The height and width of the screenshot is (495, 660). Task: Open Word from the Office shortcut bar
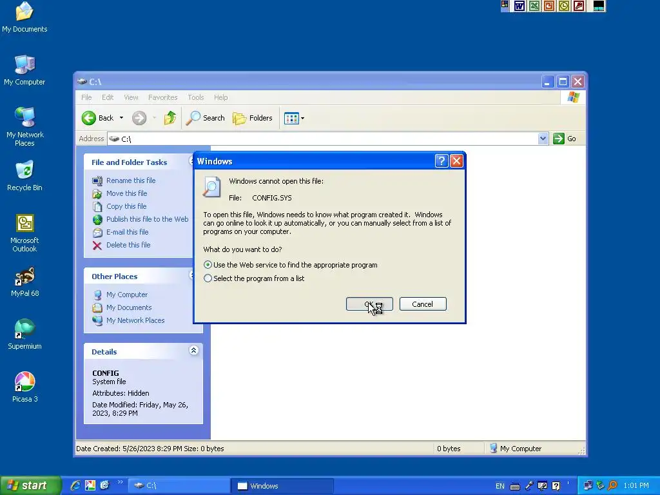(x=519, y=6)
